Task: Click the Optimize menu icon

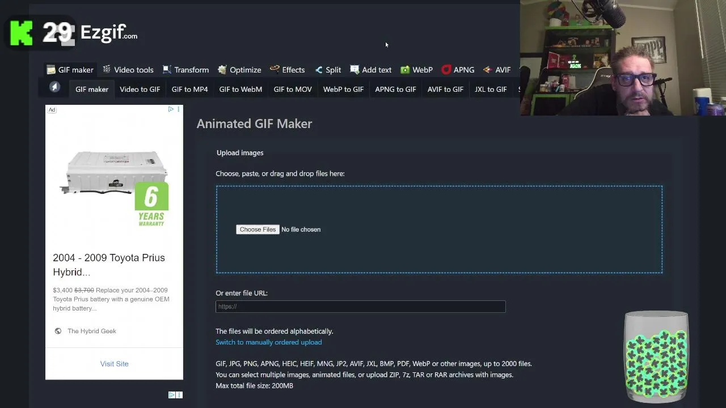Action: tap(222, 70)
